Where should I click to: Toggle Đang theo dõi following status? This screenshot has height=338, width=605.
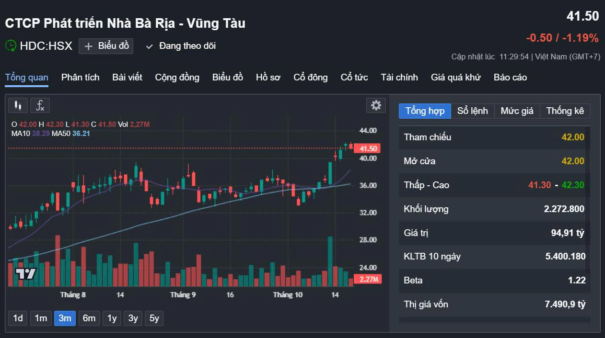tap(181, 46)
